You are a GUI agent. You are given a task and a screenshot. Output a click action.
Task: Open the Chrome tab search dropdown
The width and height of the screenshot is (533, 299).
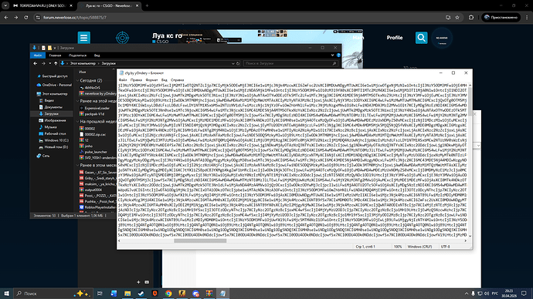tap(5, 5)
